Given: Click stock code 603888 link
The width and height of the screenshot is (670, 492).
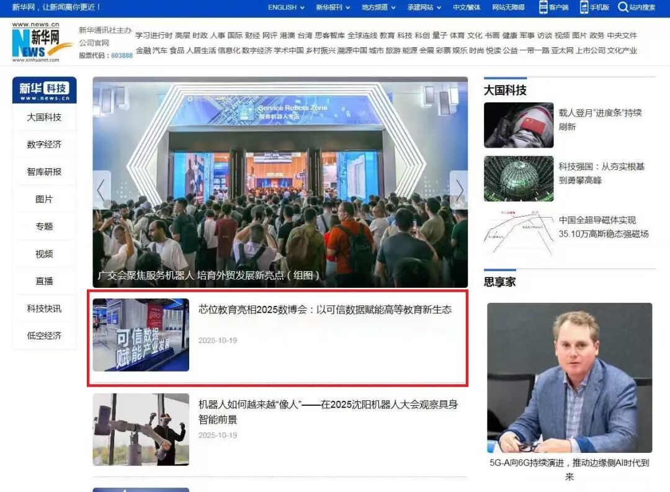Looking at the screenshot, I should [122, 55].
